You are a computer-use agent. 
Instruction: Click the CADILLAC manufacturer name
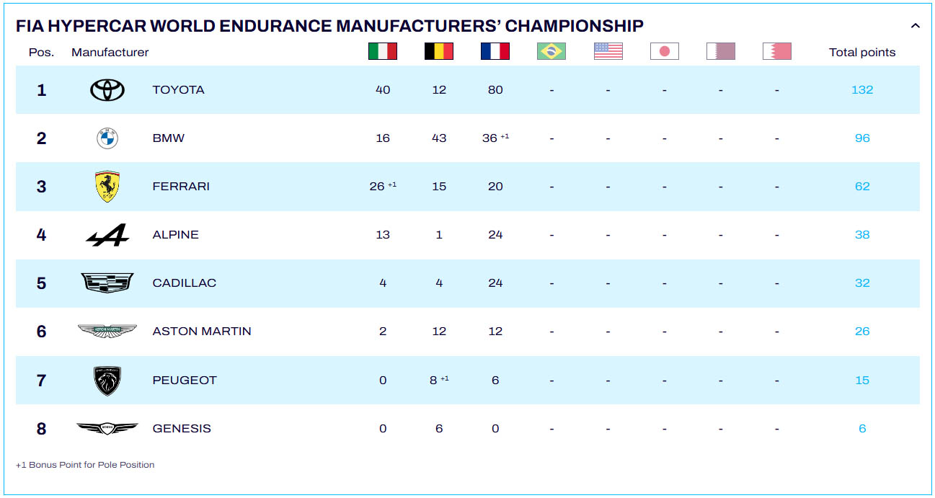[185, 283]
